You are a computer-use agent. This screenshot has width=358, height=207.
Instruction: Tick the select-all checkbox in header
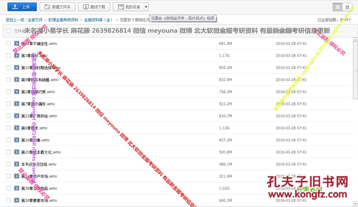[x=9, y=31]
